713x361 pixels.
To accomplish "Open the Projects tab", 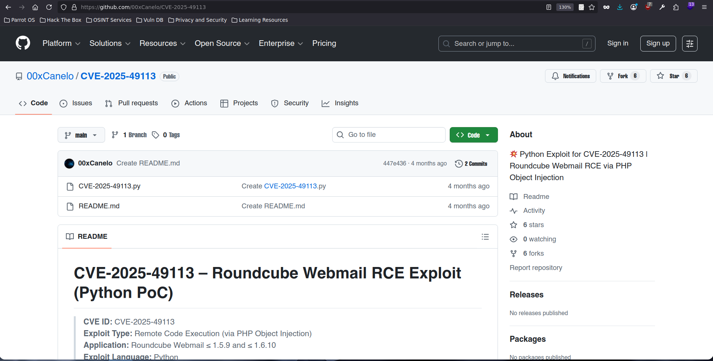I will coord(239,103).
